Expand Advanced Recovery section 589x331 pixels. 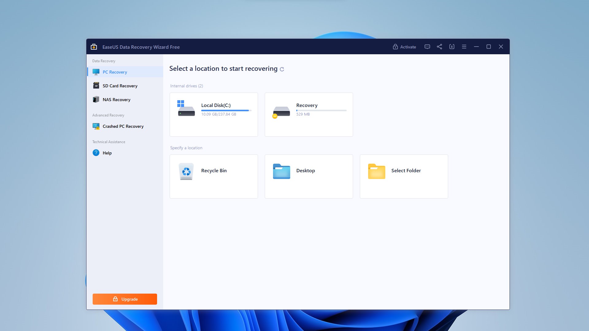click(x=108, y=115)
